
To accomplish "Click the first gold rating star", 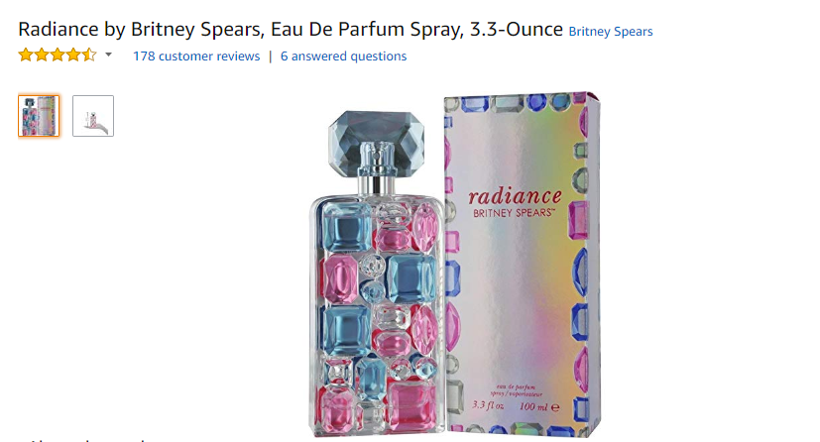I will pos(26,55).
